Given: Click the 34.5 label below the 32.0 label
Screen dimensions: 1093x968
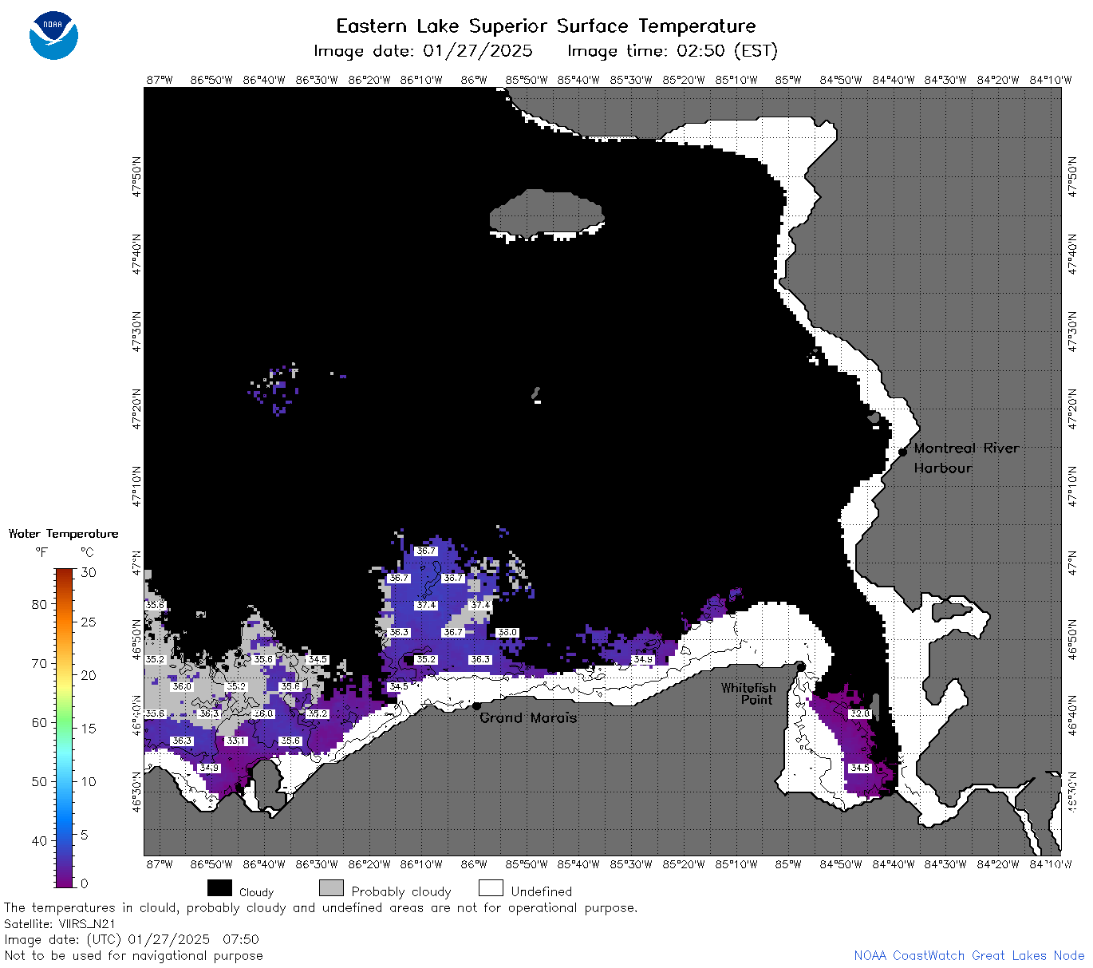Looking at the screenshot, I should tap(859, 768).
